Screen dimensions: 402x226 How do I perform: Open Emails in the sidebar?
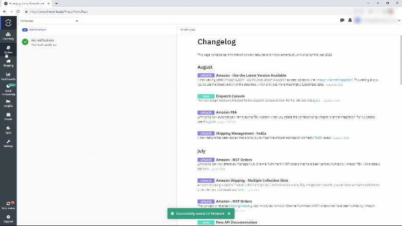coord(8,117)
